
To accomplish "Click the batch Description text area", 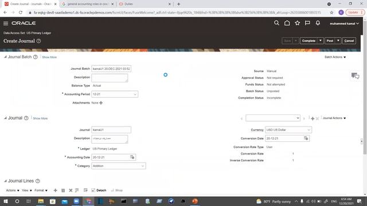I will click(x=110, y=78).
